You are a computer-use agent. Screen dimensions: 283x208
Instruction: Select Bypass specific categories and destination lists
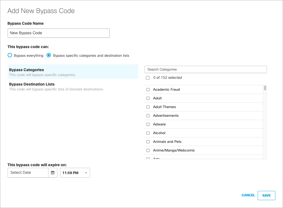pos(49,55)
